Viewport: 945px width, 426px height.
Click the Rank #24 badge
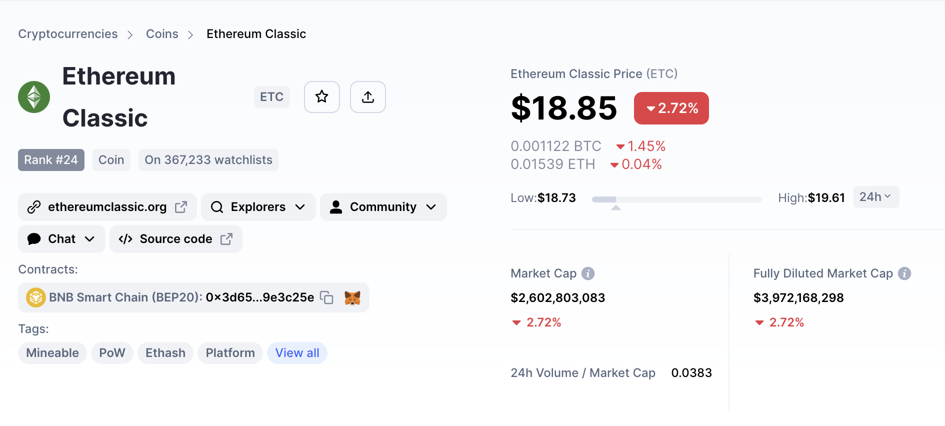pos(51,160)
